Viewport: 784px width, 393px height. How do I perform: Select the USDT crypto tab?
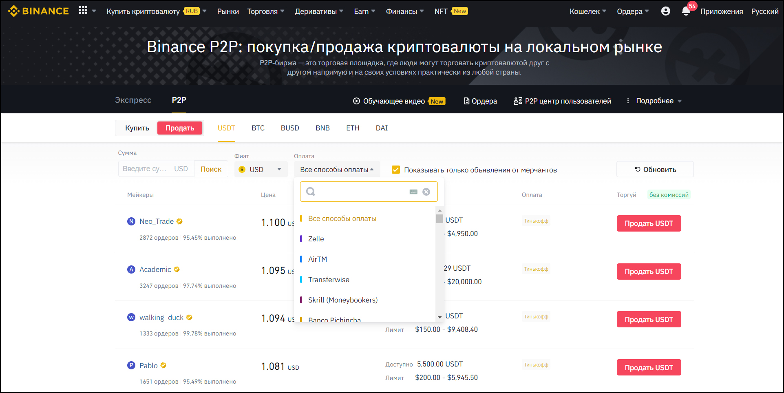(x=226, y=128)
